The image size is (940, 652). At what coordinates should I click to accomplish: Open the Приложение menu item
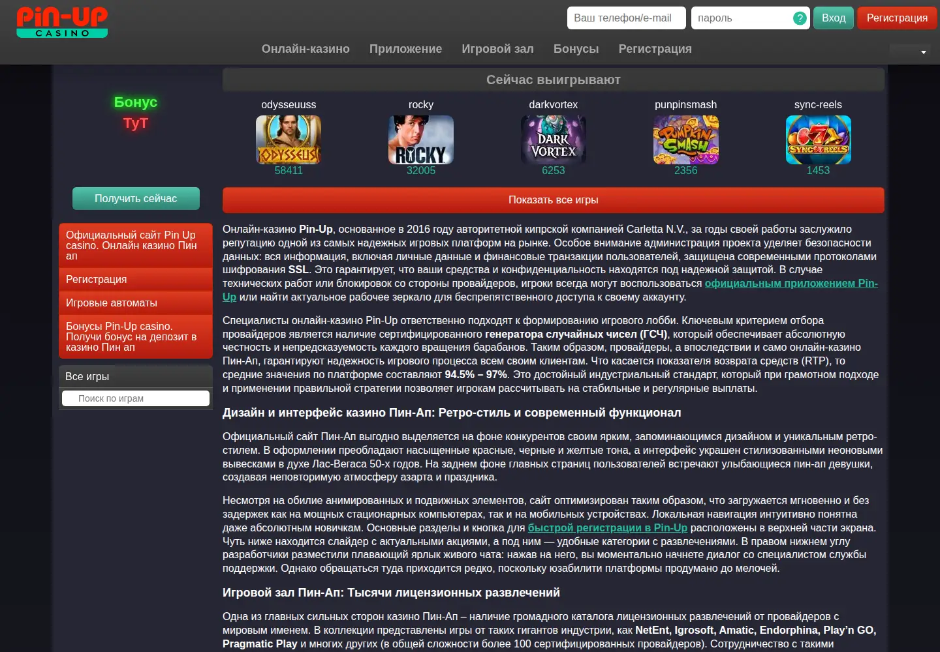[405, 49]
